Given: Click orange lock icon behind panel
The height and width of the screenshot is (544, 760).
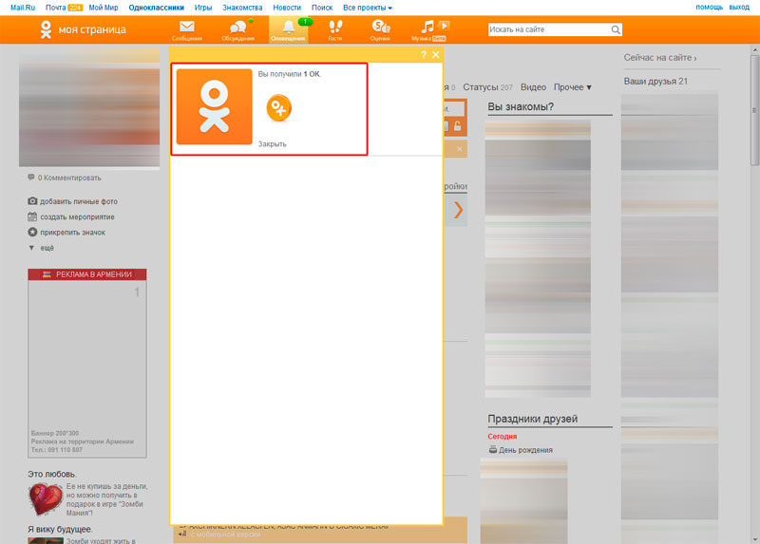Looking at the screenshot, I should [457, 126].
